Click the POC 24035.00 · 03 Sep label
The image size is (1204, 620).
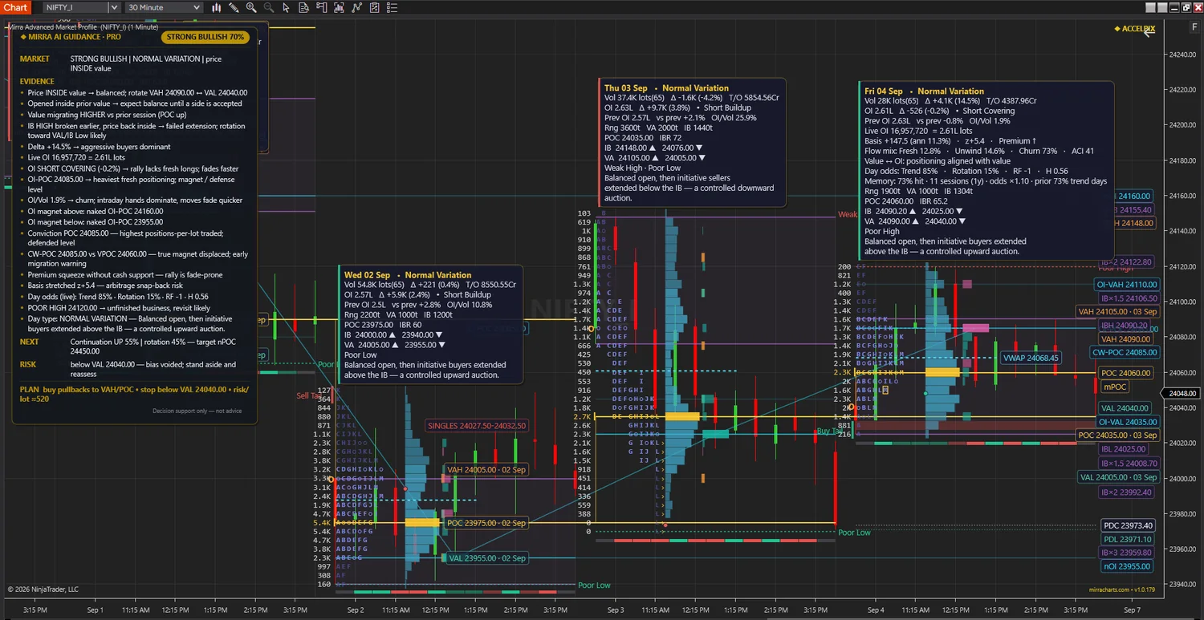tap(1117, 435)
